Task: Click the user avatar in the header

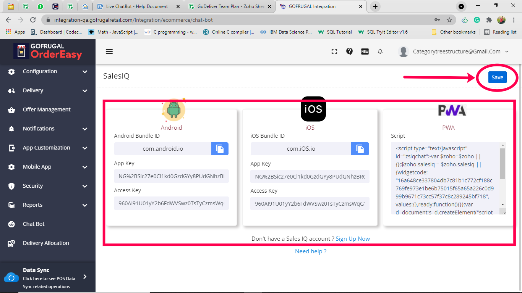Action: 404,52
